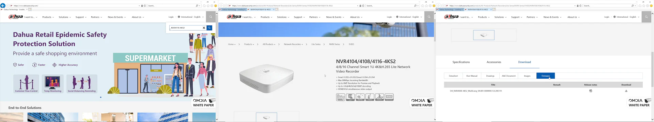Click the Safer shield icon on the banner
This screenshot has height=122, width=654.
pos(15,65)
